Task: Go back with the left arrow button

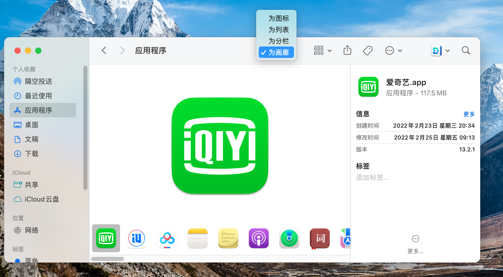Action: pyautogui.click(x=104, y=50)
